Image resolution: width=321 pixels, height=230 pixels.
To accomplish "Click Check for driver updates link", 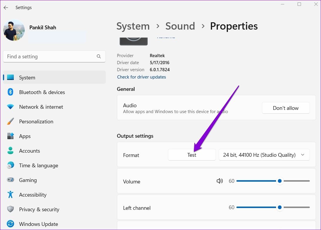I will [x=142, y=77].
